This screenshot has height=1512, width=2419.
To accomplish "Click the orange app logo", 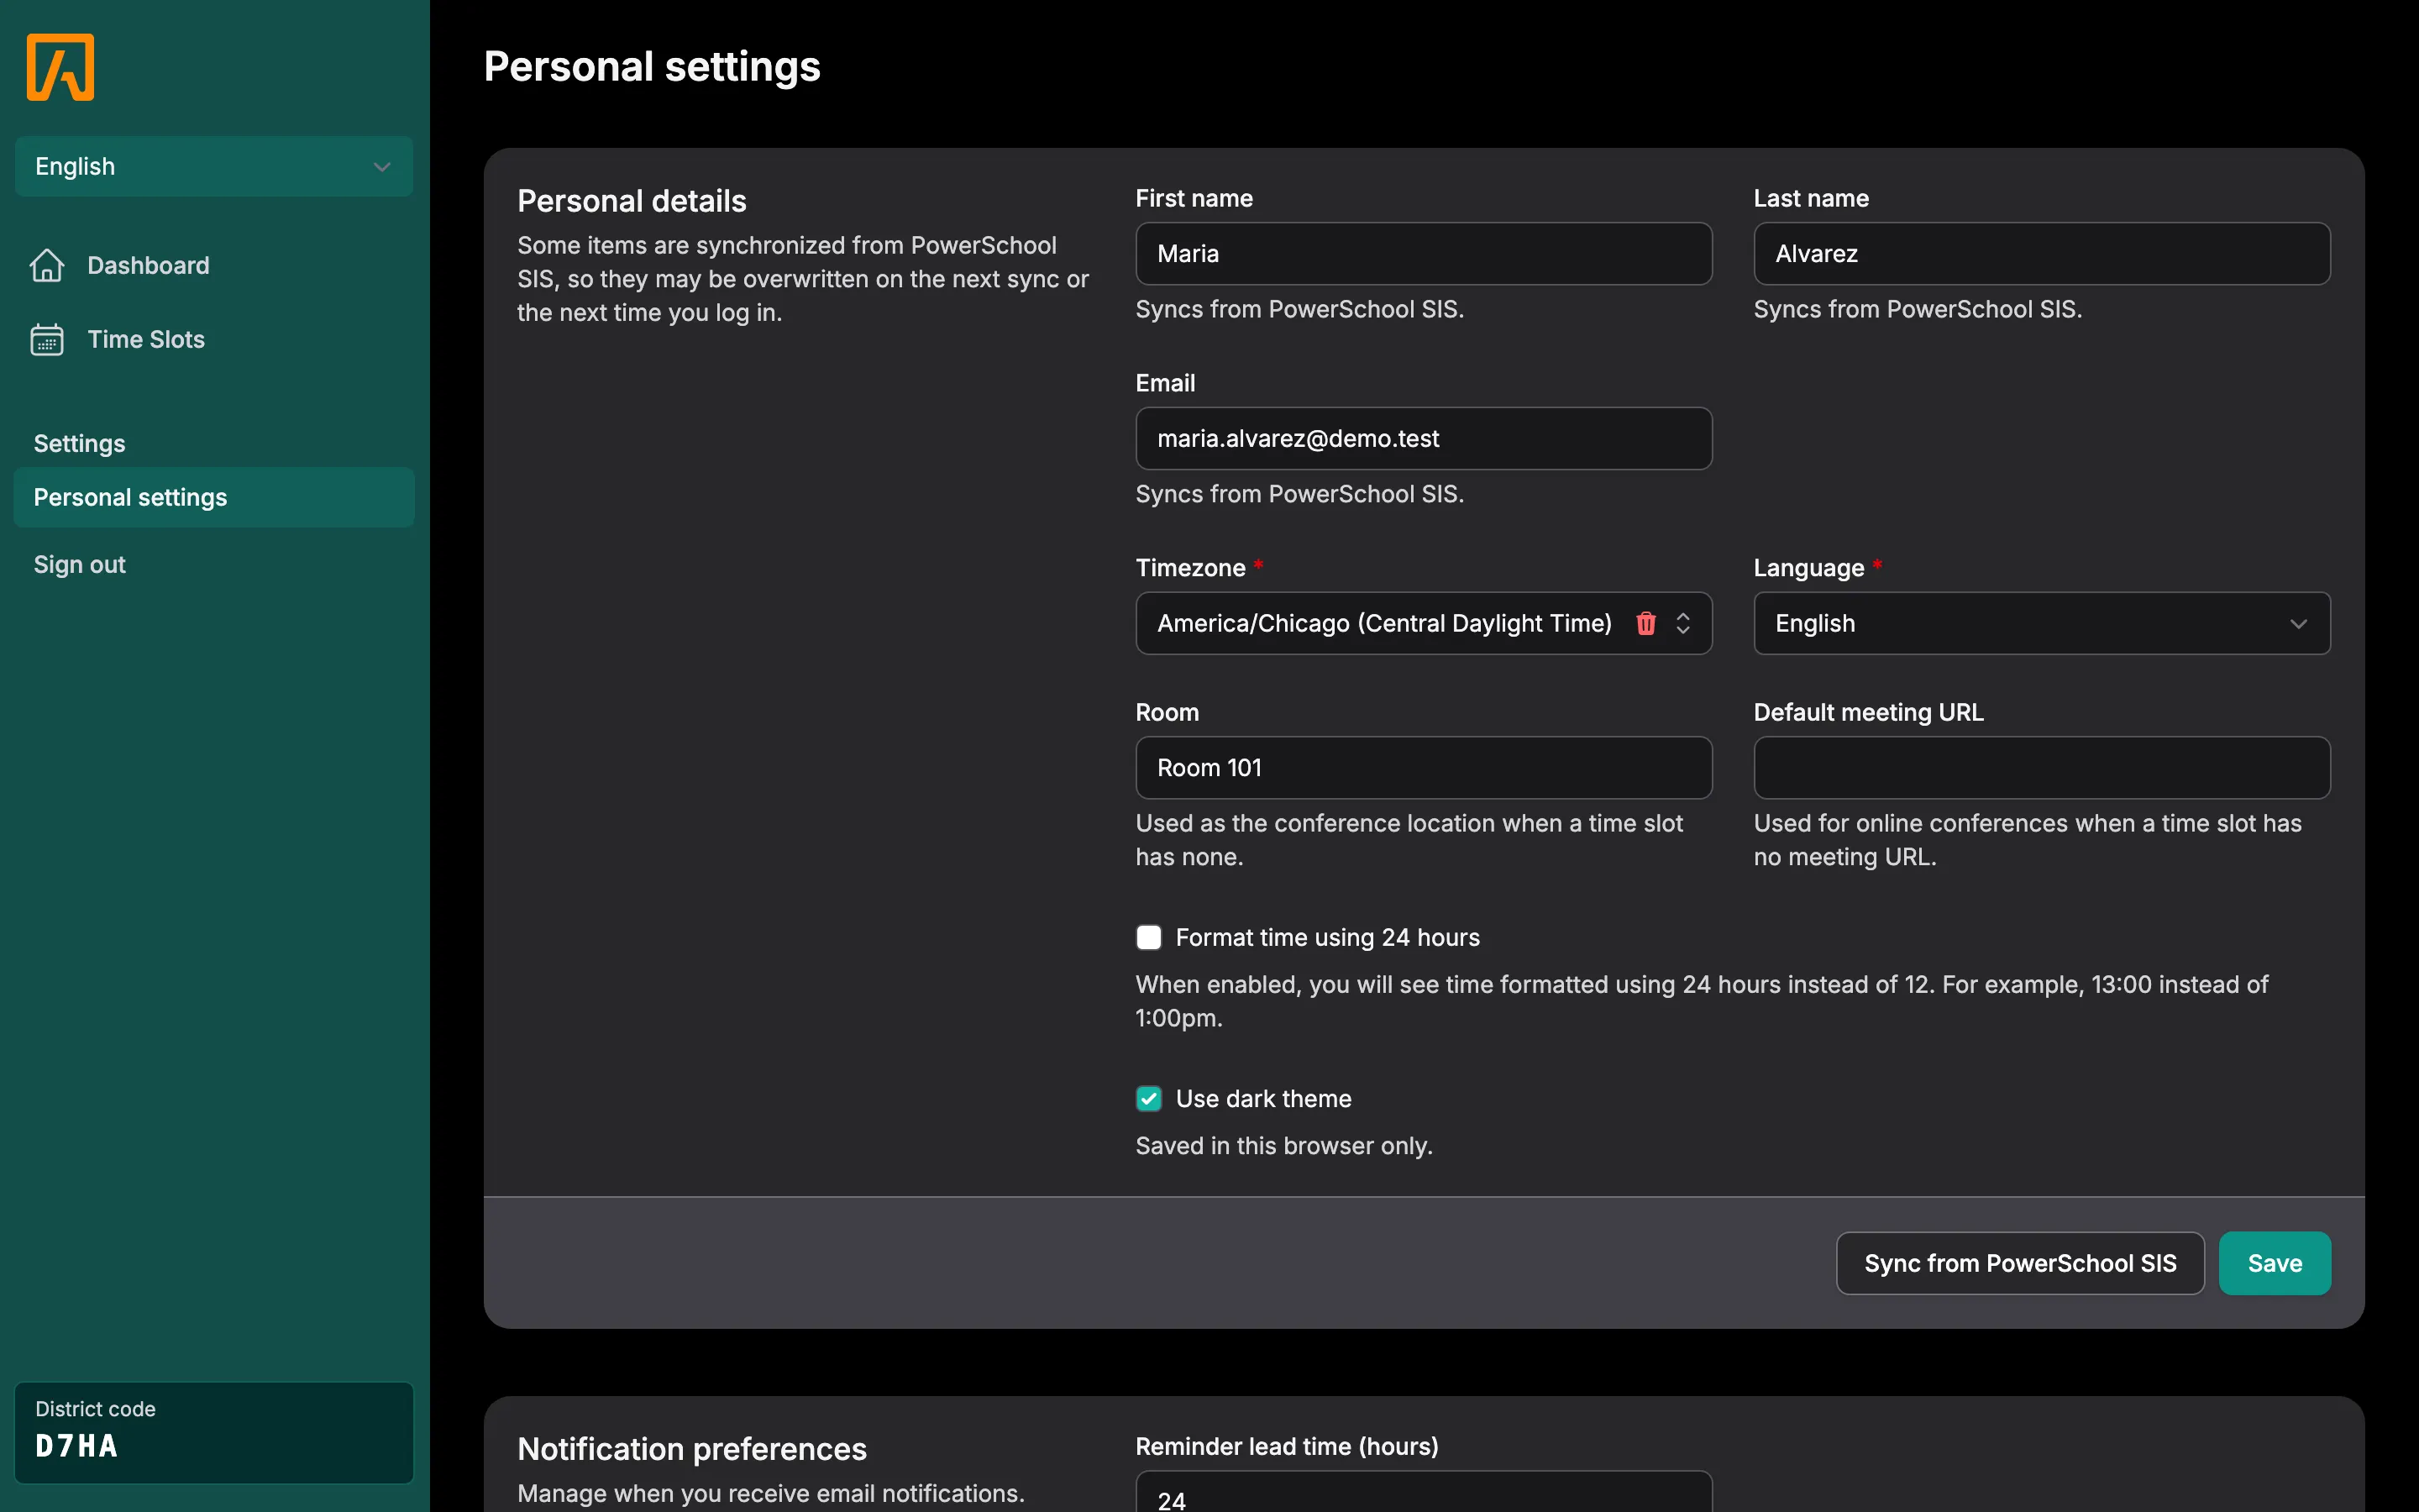I will click(x=60, y=67).
